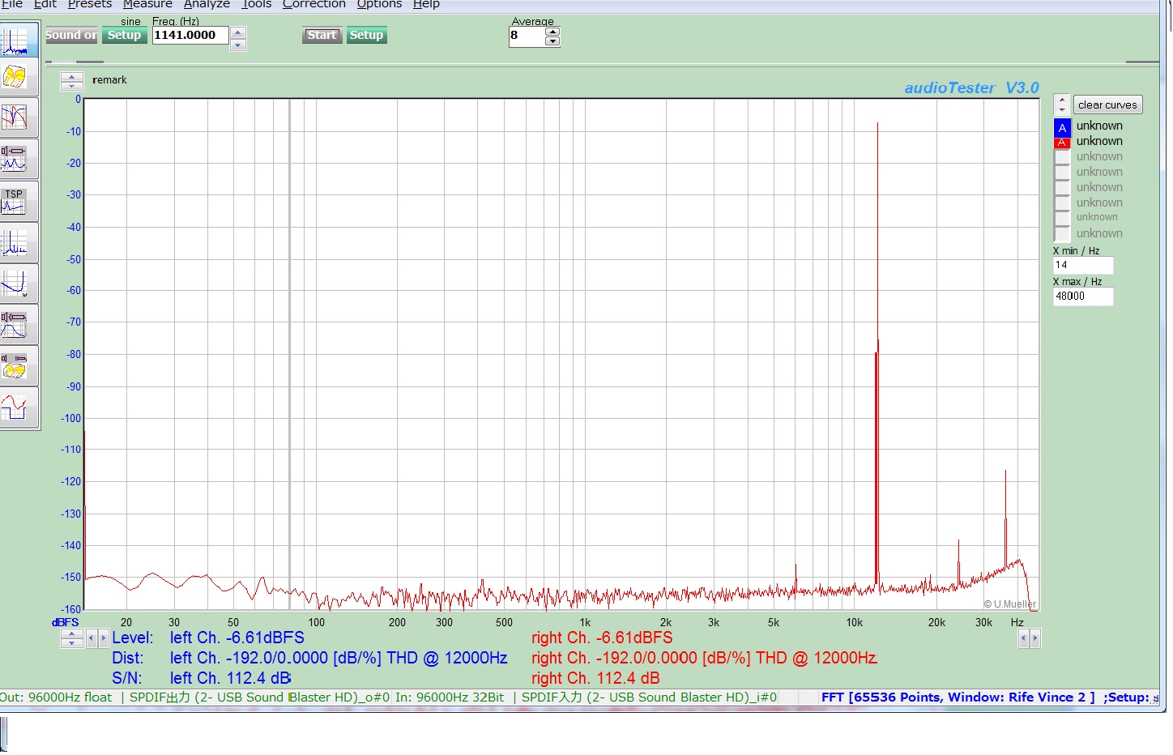Decrease frequency with down arrow
Screen dimensions: 1173x755
[x=238, y=45]
